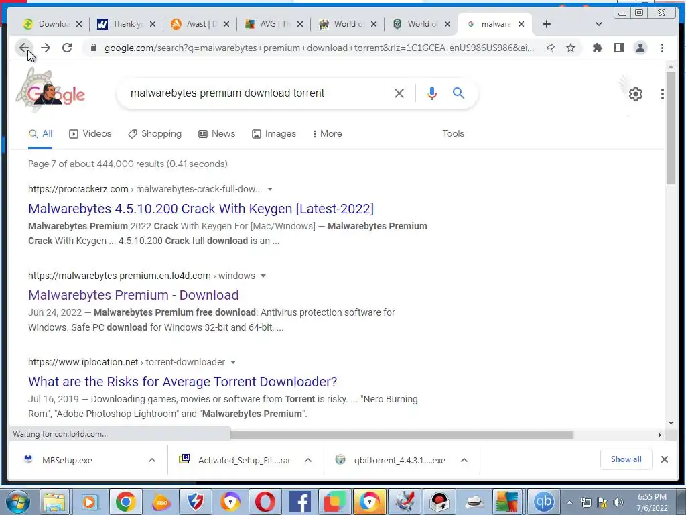Expand the More search filters
Image resolution: width=686 pixels, height=515 pixels.
pos(327,133)
